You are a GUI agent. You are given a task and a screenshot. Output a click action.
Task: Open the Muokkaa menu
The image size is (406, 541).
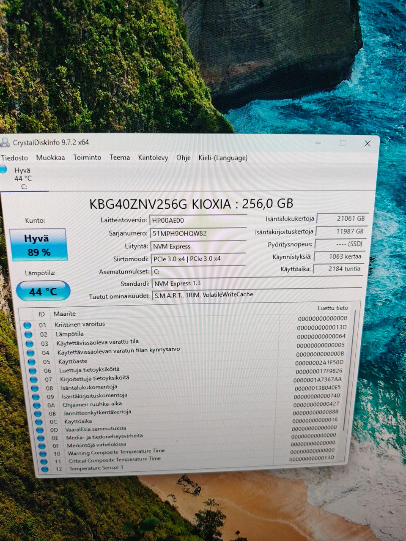pos(50,158)
